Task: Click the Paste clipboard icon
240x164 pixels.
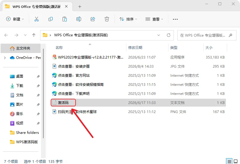Action: (65, 19)
